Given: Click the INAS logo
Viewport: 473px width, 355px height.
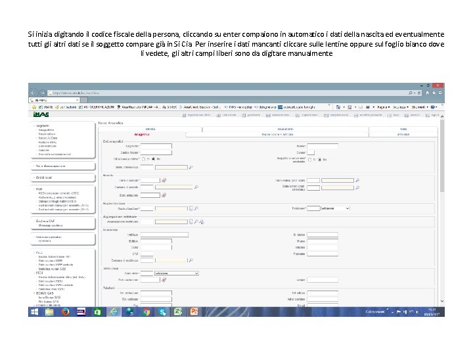Looking at the screenshot, I should (x=41, y=114).
